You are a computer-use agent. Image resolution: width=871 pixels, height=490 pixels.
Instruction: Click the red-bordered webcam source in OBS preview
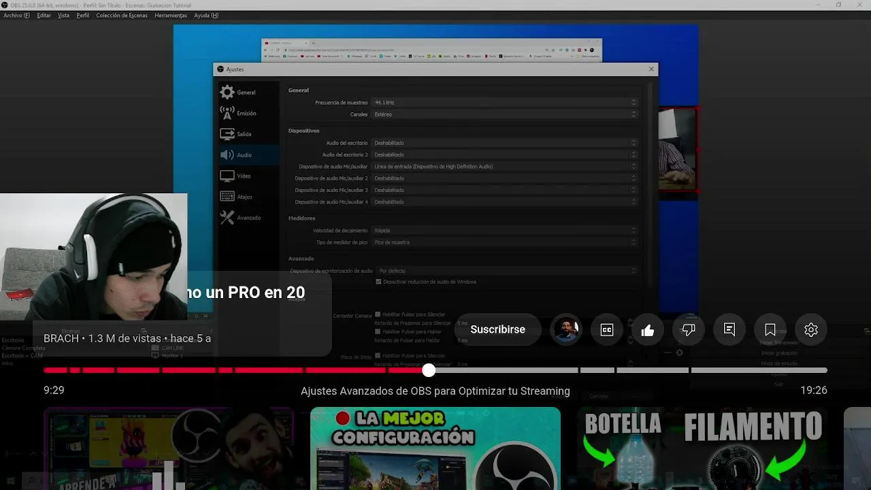678,149
